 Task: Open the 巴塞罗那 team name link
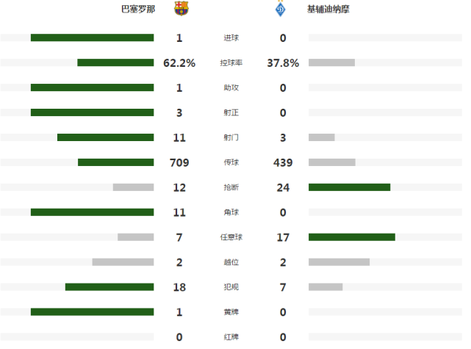138,10
